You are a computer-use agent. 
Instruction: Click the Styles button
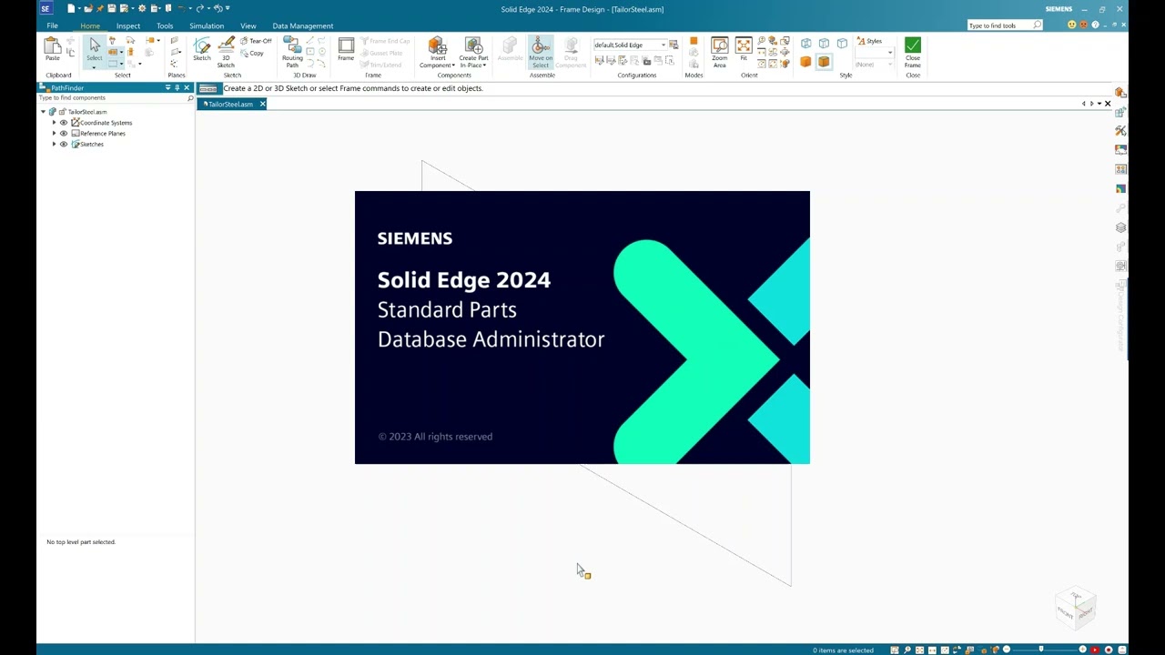[870, 41]
